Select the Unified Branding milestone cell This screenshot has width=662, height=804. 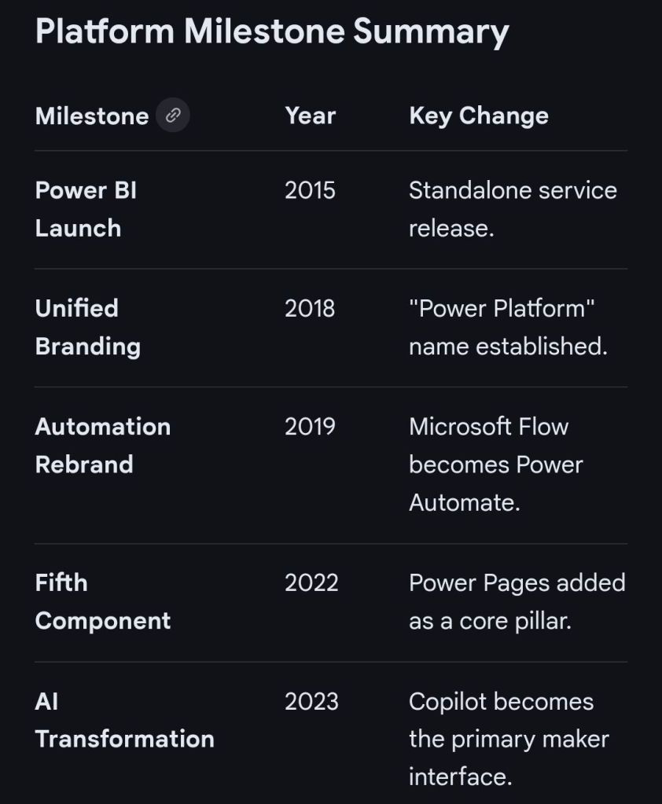coord(87,327)
